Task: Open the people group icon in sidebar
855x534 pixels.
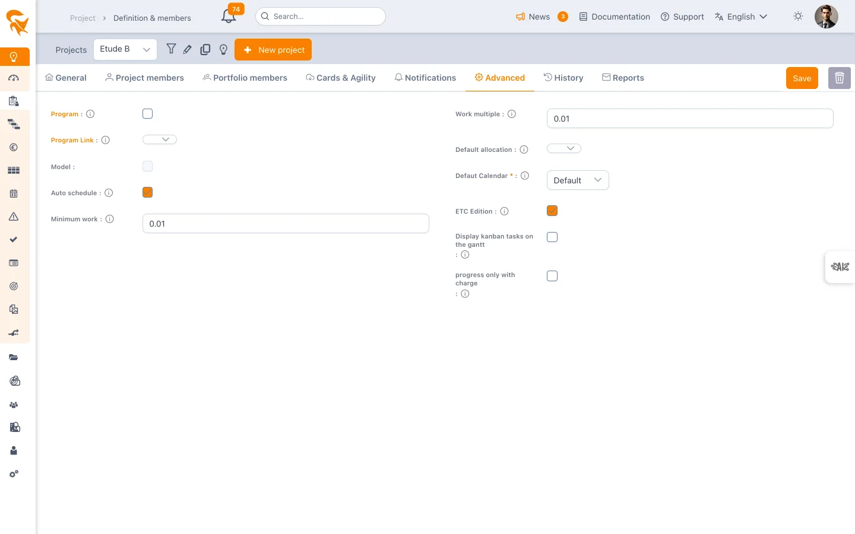Action: pyautogui.click(x=14, y=405)
